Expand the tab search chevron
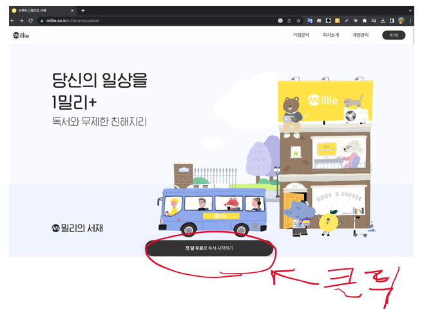422x309 pixels. coord(410,11)
